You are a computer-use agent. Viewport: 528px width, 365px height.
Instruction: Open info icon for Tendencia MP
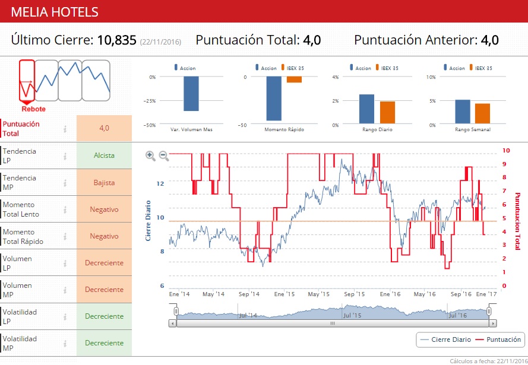(65, 183)
